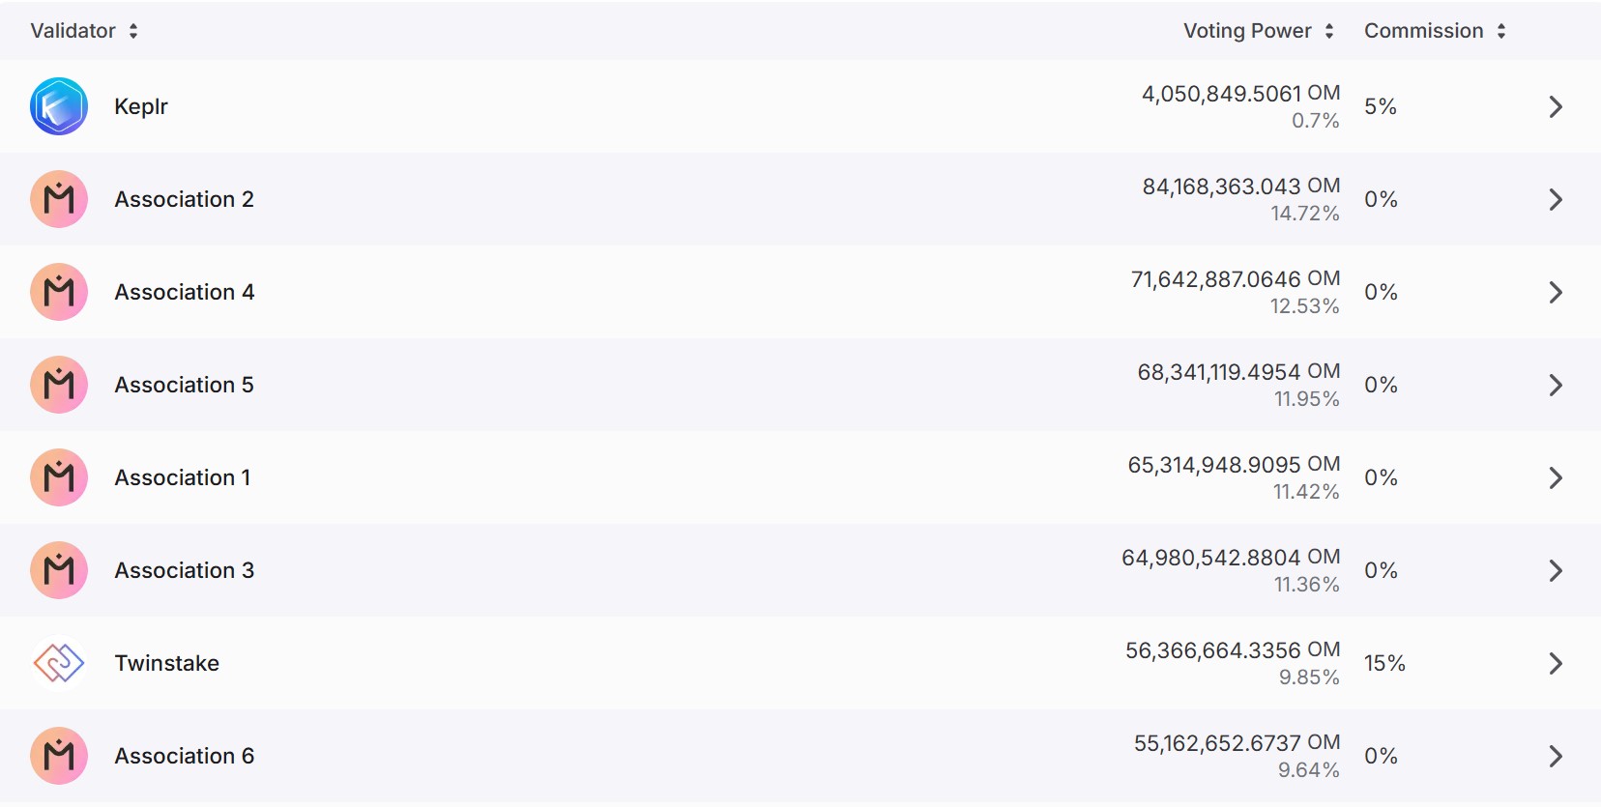The height and width of the screenshot is (807, 1601).
Task: Click the Association 3 validator avatar
Action: tap(59, 570)
